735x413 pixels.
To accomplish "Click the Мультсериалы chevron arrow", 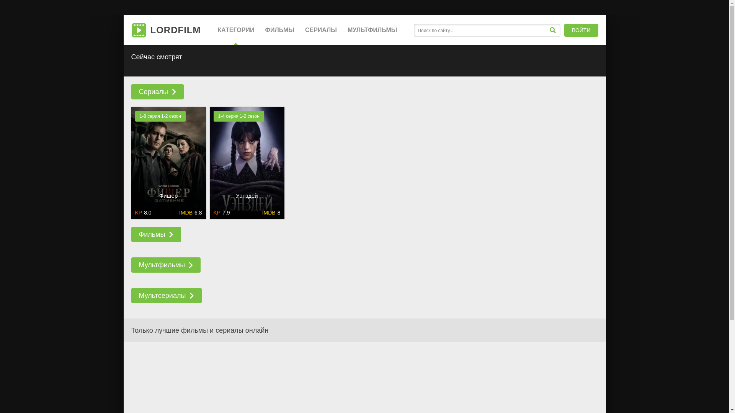I will click(x=192, y=296).
